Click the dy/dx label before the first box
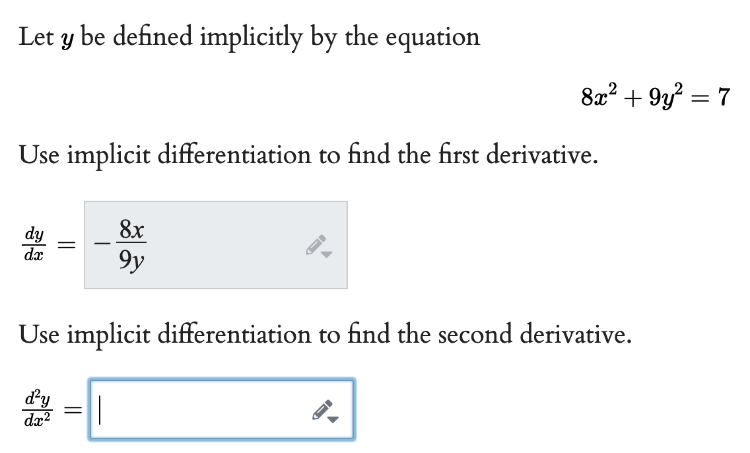Viewport: 750px width, 453px height. [x=34, y=244]
